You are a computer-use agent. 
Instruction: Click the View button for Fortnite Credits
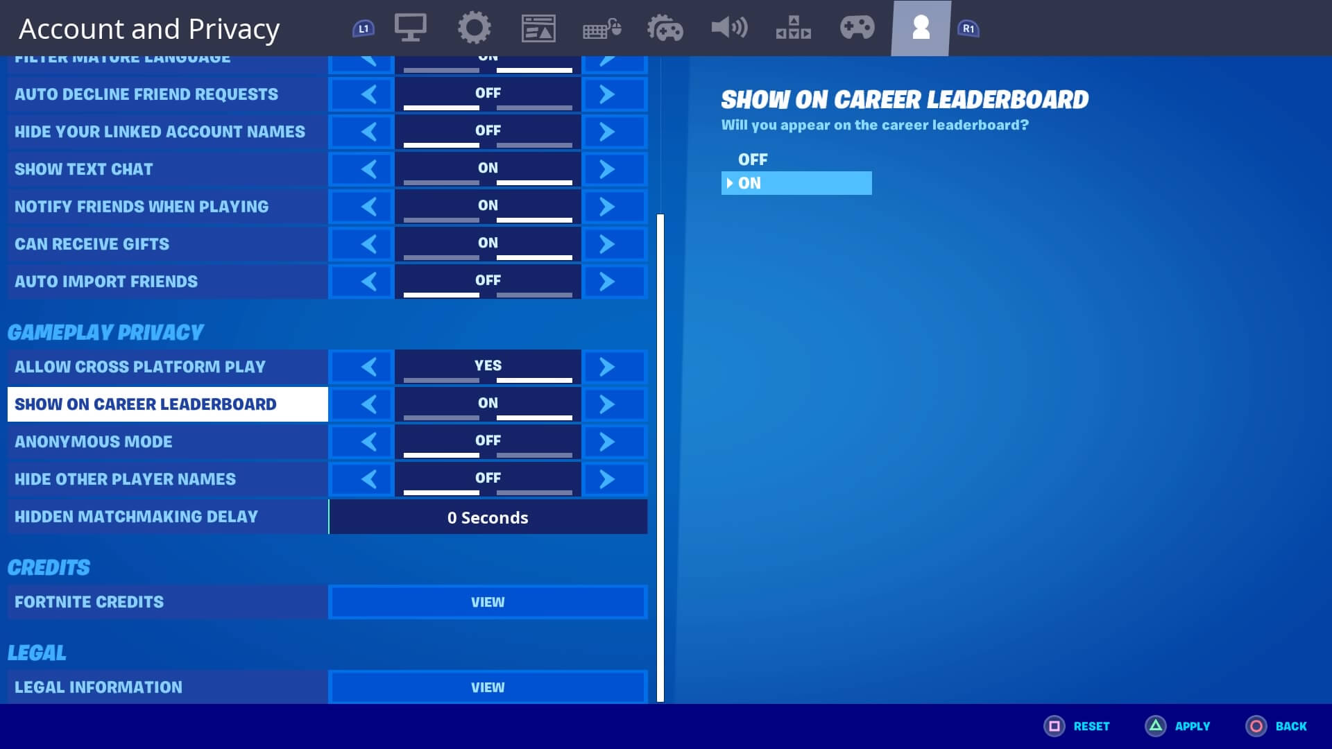pyautogui.click(x=488, y=602)
